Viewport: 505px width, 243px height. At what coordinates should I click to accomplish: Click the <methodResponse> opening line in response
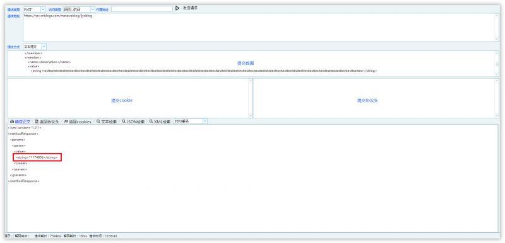(x=23, y=133)
